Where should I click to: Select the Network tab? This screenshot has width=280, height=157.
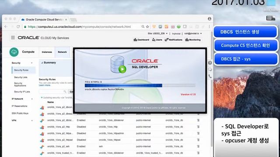[62, 52]
